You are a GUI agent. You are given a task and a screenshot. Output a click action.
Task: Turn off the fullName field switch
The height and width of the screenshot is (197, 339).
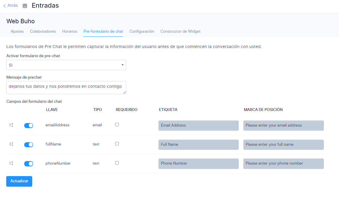tap(29, 145)
